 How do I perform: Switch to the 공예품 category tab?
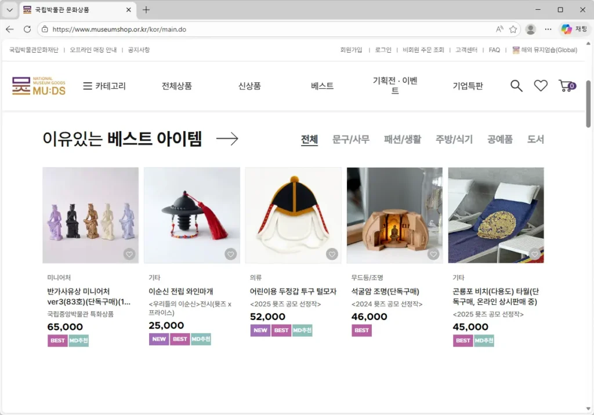point(500,139)
